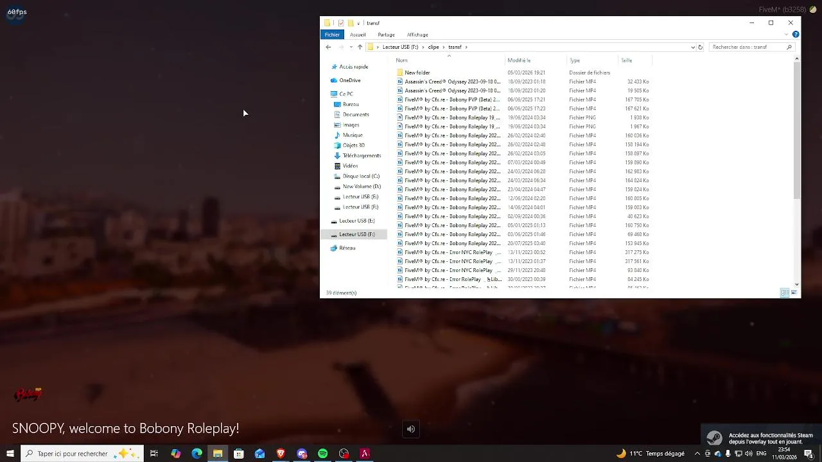Open Réseau in the navigation pane
Image resolution: width=822 pixels, height=462 pixels.
point(343,248)
